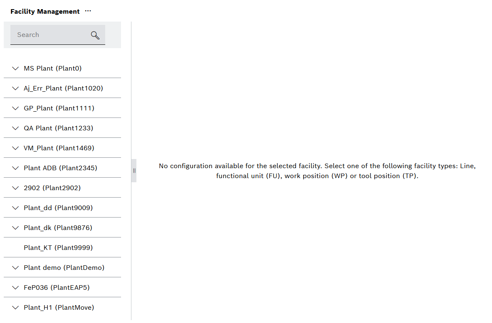This screenshot has height=323, width=492.
Task: Expand the QA Plant (Plant1233) node
Action: (x=15, y=128)
